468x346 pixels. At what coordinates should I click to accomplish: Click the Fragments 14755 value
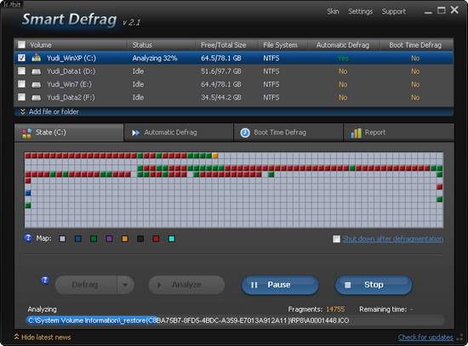pyautogui.click(x=335, y=309)
